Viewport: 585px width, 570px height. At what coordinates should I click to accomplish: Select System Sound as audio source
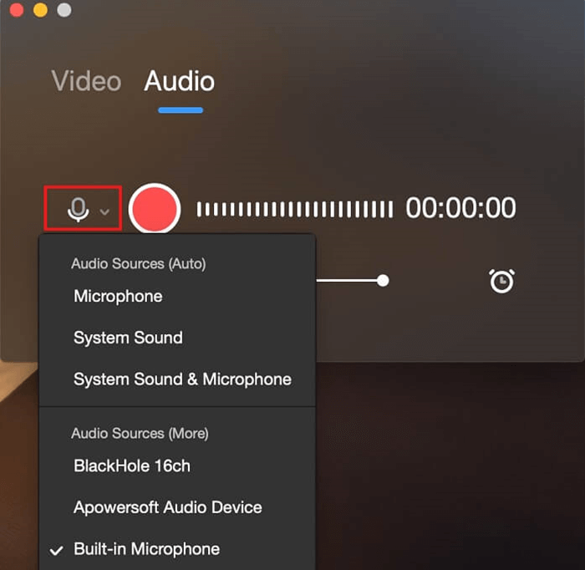point(128,338)
